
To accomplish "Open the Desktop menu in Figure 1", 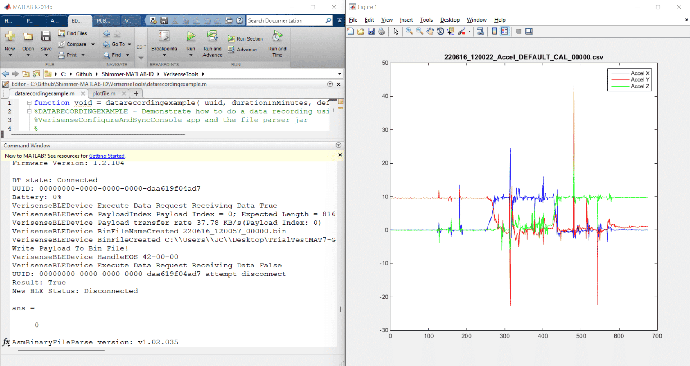I will (450, 20).
